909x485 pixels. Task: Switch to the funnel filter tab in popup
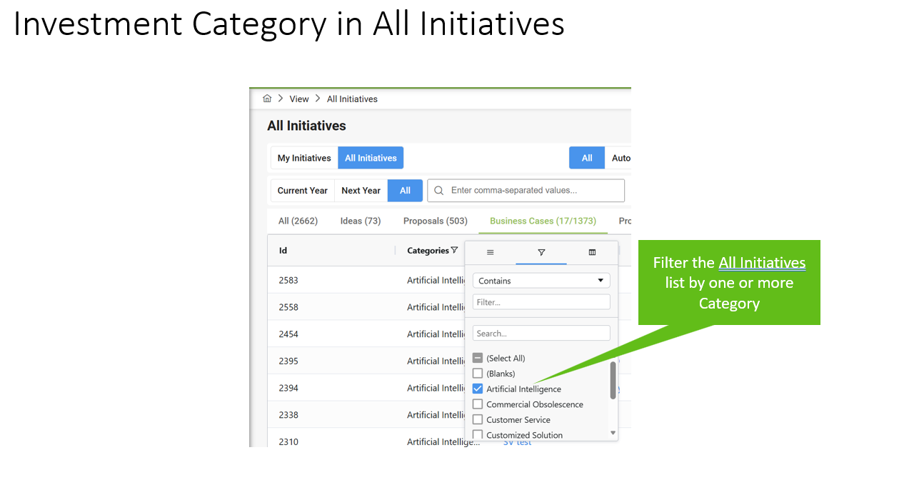541,252
